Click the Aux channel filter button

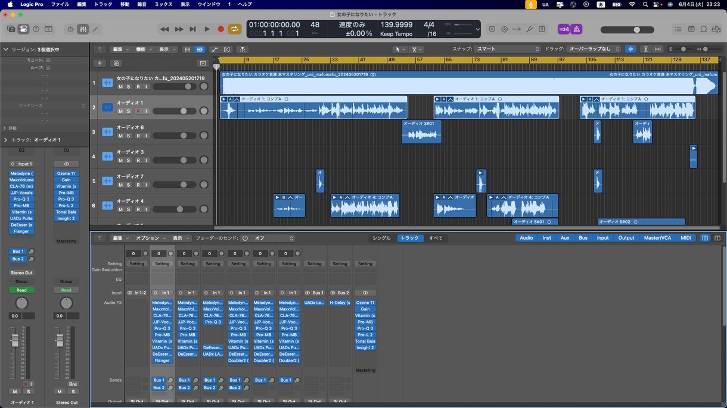(565, 238)
